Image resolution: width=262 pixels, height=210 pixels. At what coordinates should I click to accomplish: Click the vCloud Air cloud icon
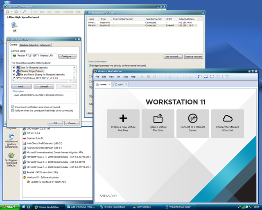tap(228, 119)
